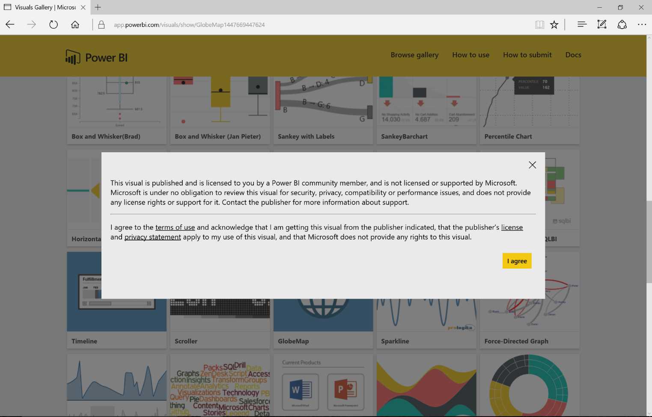Open the terms of use link
The width and height of the screenshot is (652, 417).
click(175, 227)
